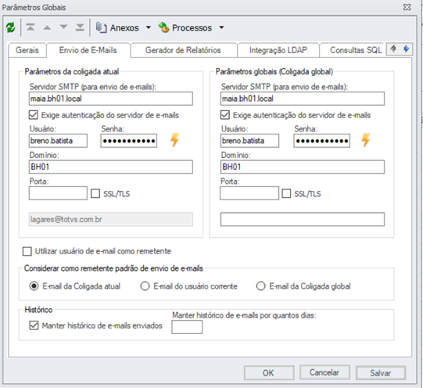The width and height of the screenshot is (423, 388).
Task: Click the Processos gear icon
Action: click(163, 27)
